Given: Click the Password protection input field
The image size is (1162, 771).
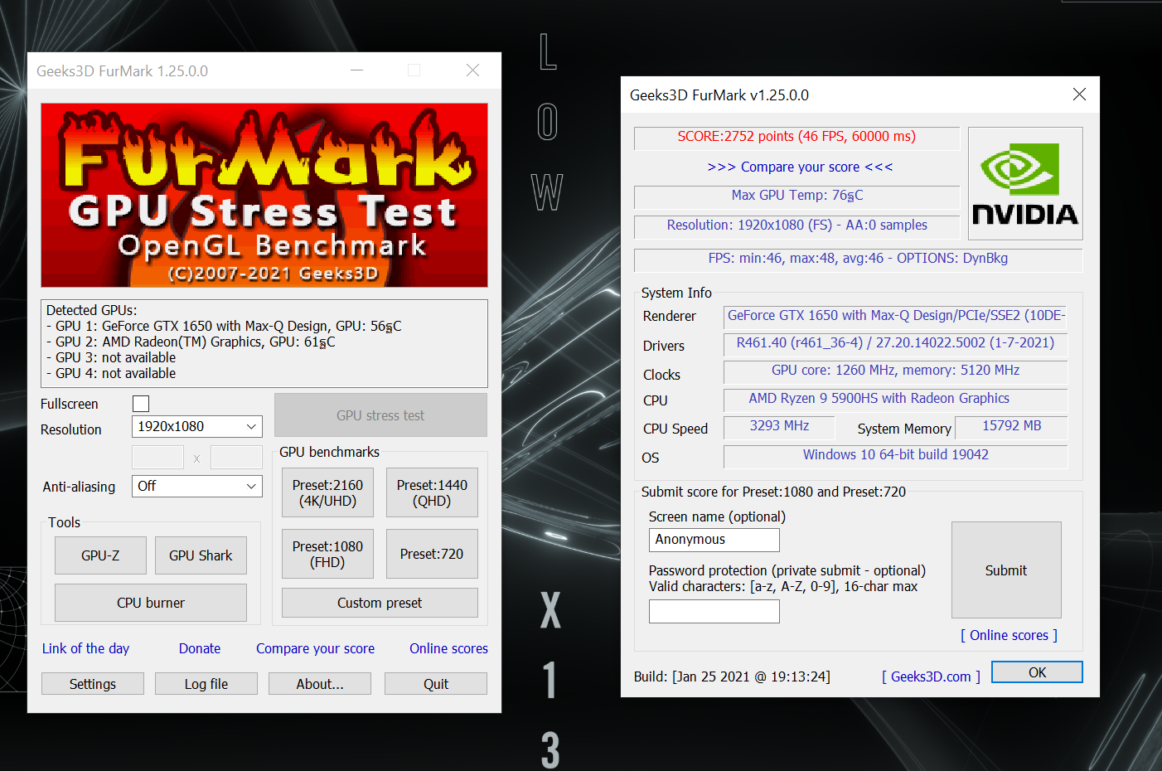Looking at the screenshot, I should (x=714, y=611).
